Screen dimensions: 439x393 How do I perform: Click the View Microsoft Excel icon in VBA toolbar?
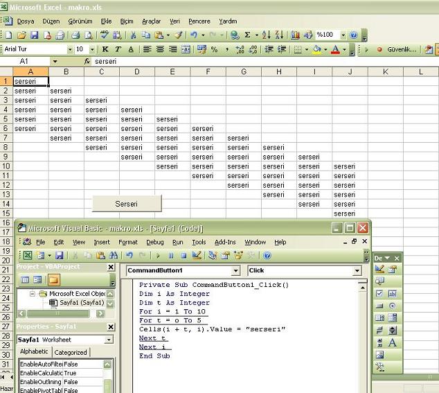28,255
